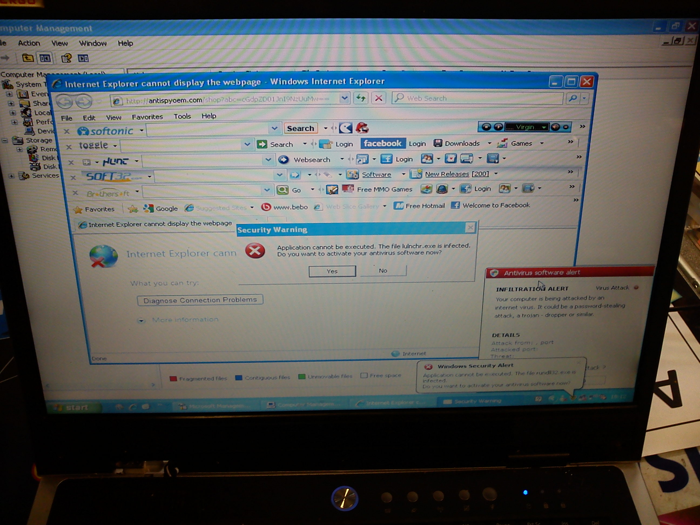The height and width of the screenshot is (525, 700).
Task: Close the softonic toolbar
Action: (66, 131)
